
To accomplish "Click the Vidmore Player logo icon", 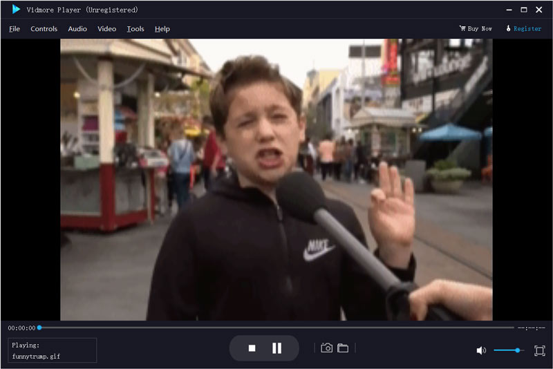I will (x=15, y=10).
